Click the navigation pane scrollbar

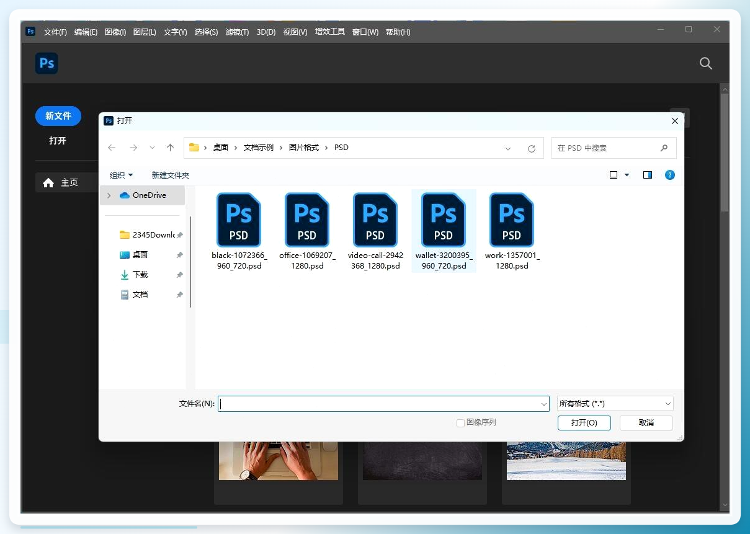[x=190, y=262]
